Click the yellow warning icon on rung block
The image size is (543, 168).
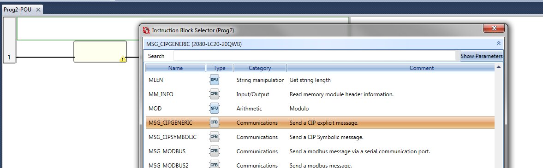(x=123, y=59)
